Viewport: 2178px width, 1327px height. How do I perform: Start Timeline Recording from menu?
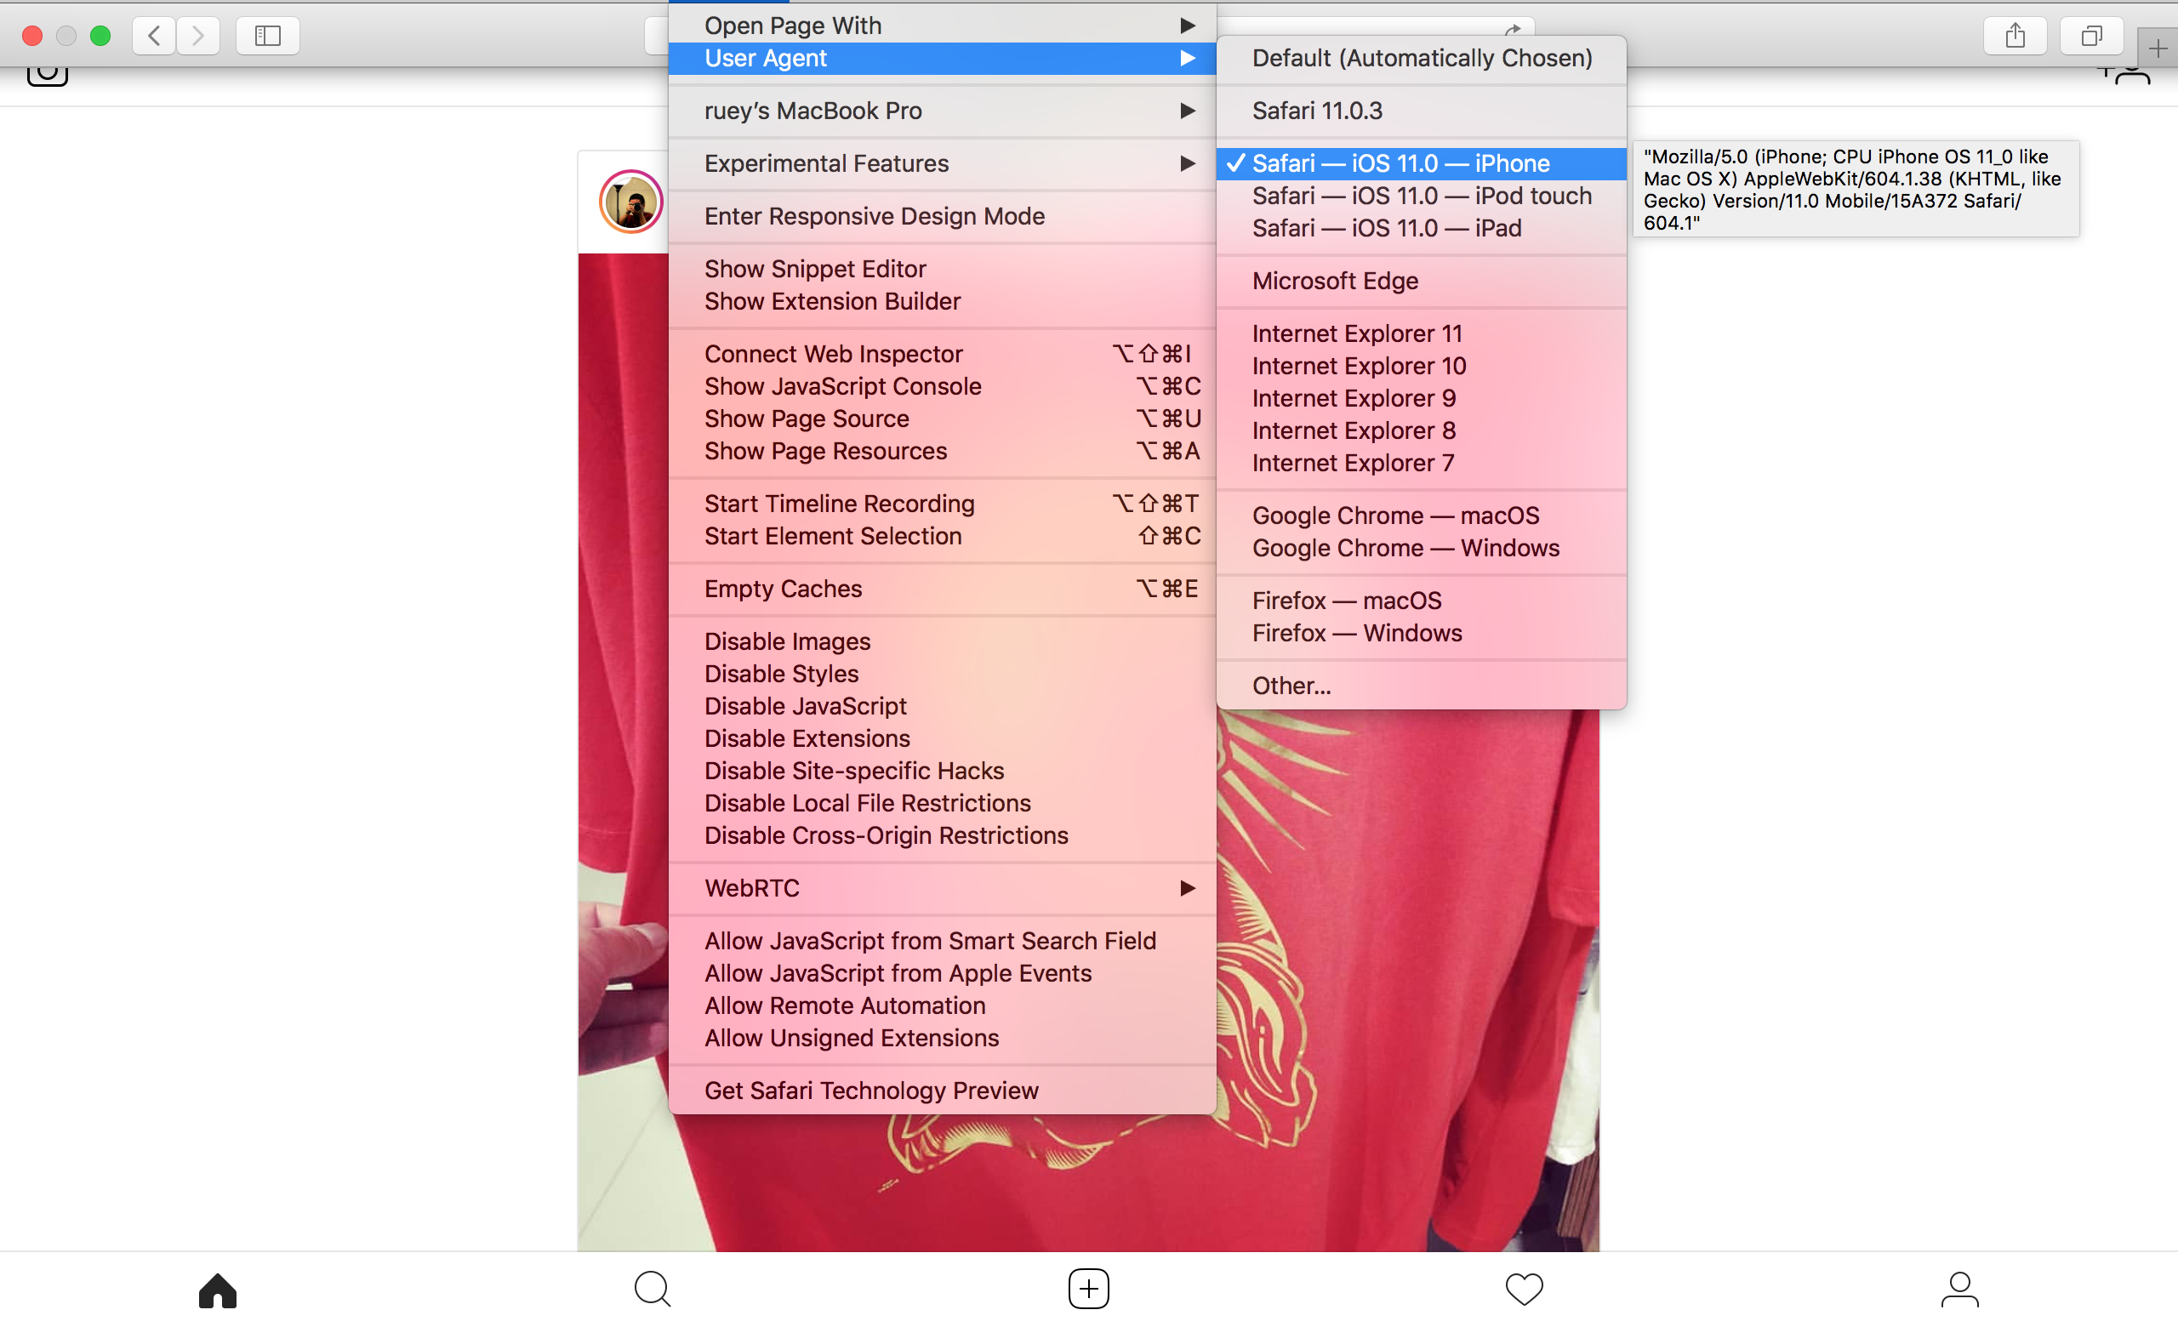943,504
